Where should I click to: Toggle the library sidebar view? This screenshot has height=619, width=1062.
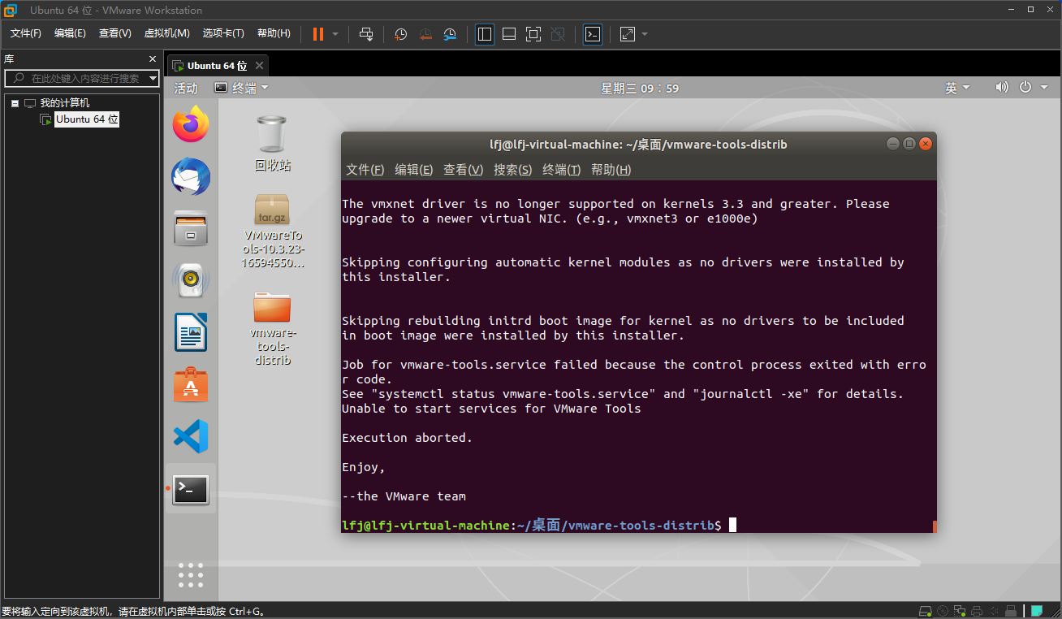pyautogui.click(x=485, y=34)
